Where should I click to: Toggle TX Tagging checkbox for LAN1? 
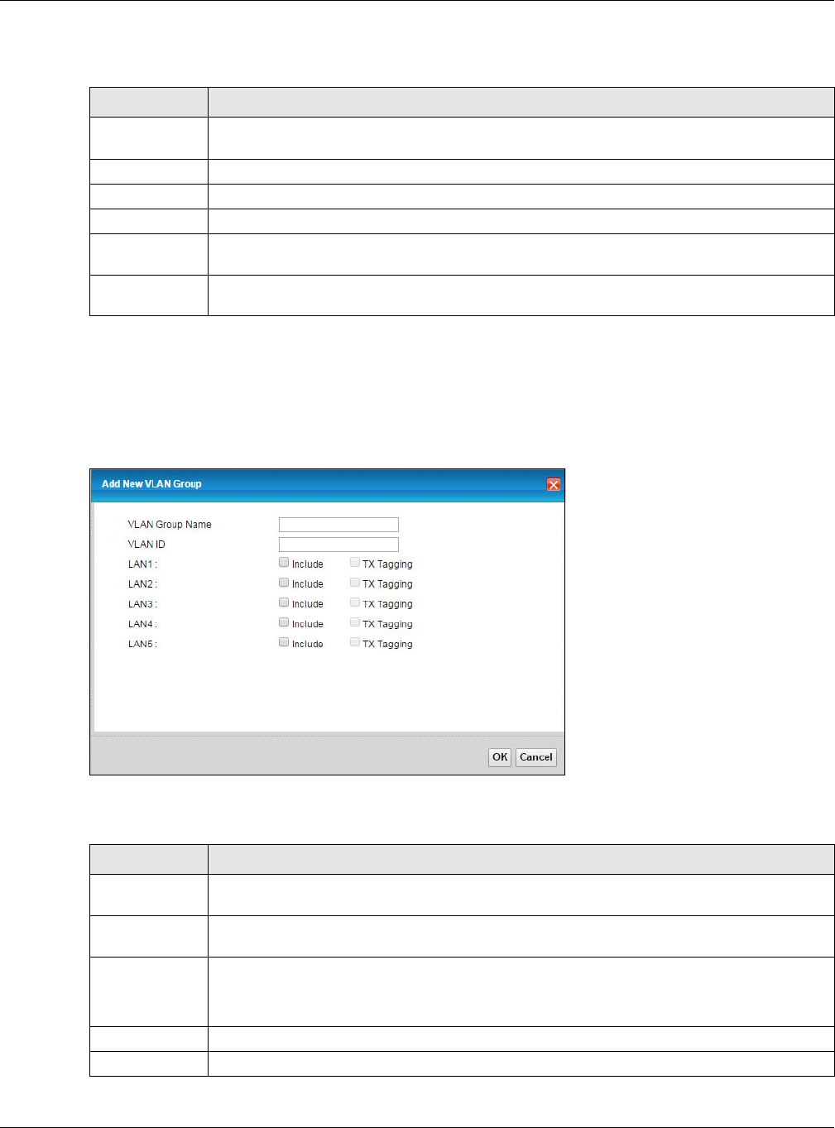[355, 563]
